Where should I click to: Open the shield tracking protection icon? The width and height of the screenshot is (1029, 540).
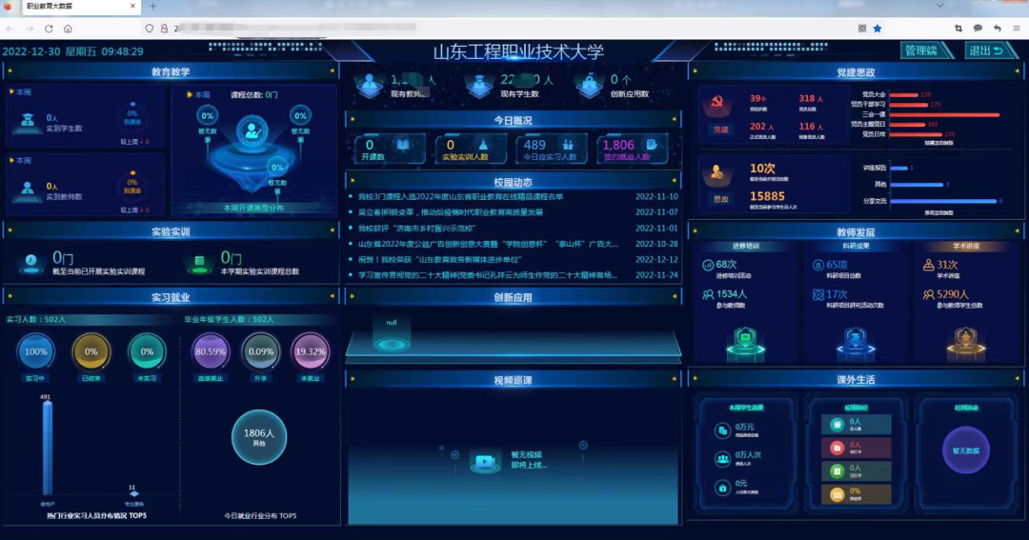tap(150, 29)
